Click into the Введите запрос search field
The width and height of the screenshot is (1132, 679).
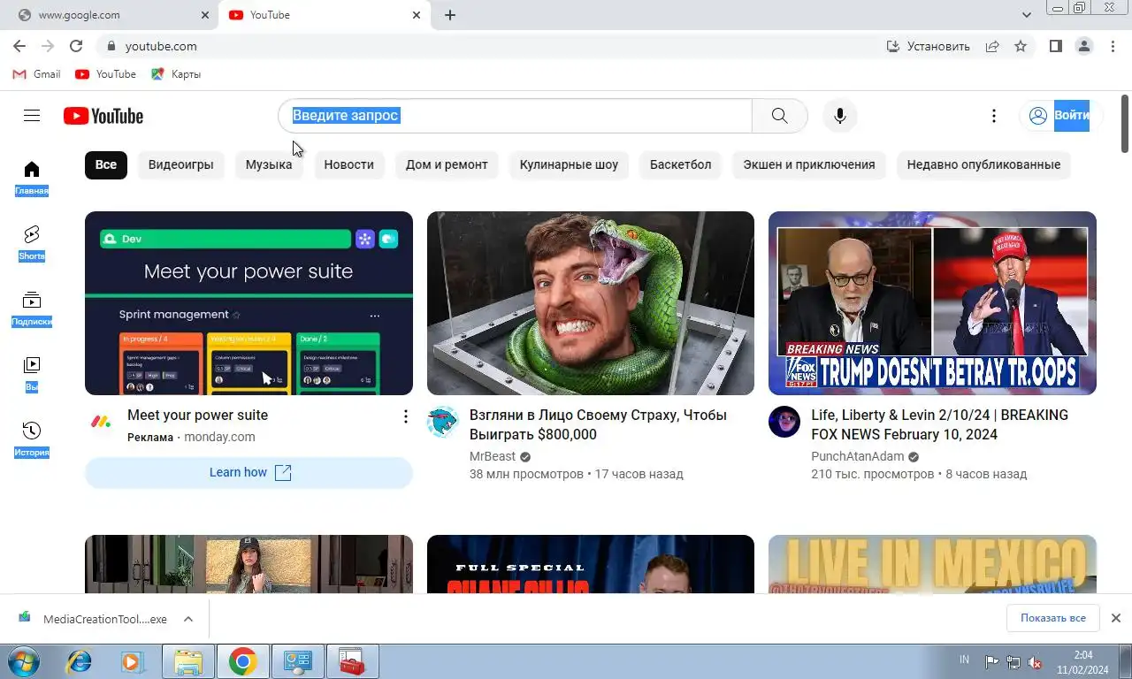tap(515, 116)
